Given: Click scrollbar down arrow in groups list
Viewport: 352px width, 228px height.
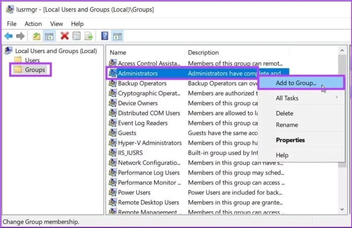Looking at the screenshot, I should 342,209.
